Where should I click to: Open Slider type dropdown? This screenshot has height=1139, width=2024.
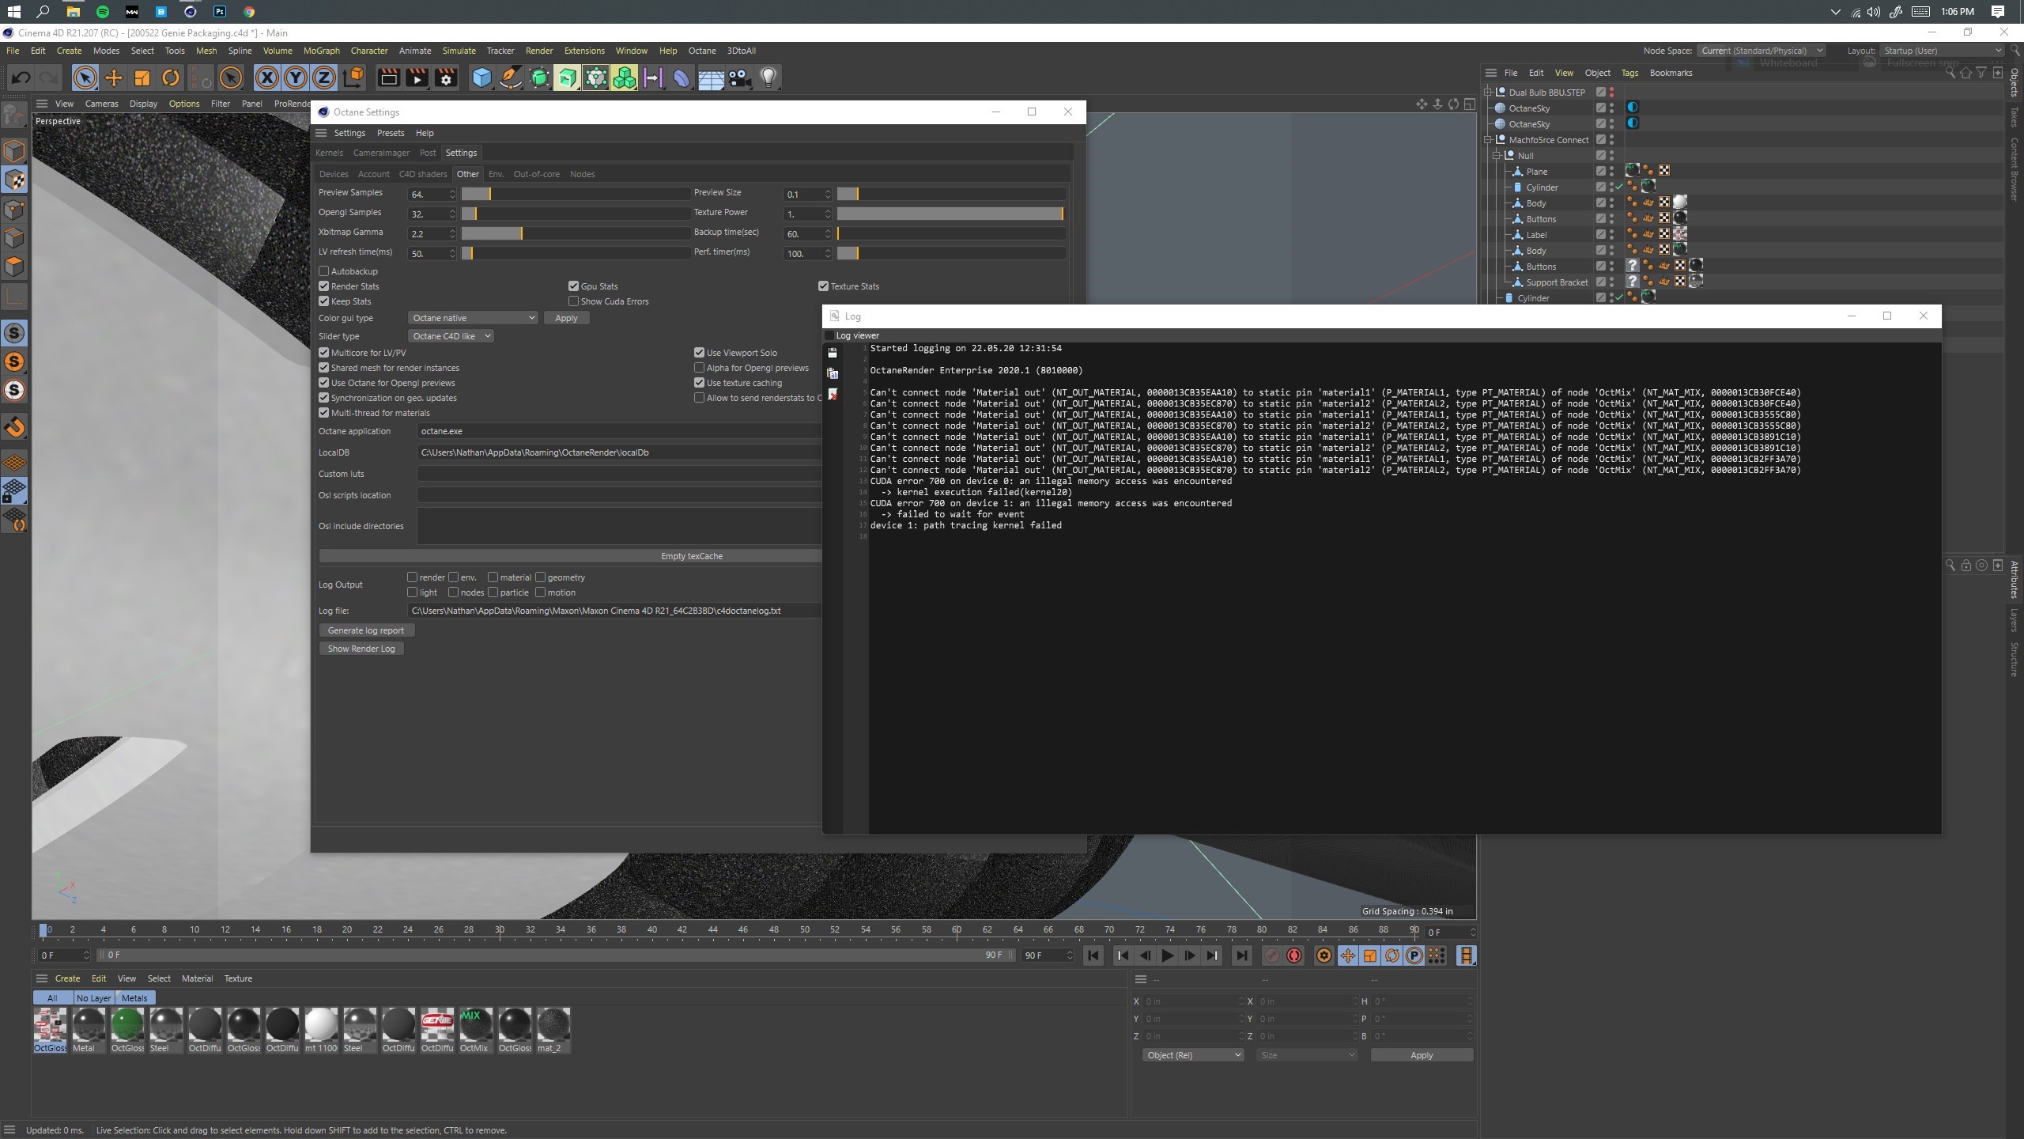(451, 336)
